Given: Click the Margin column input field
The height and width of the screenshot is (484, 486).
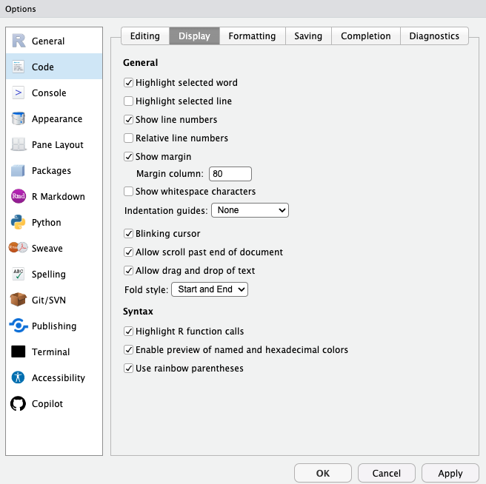Looking at the screenshot, I should pyautogui.click(x=230, y=174).
